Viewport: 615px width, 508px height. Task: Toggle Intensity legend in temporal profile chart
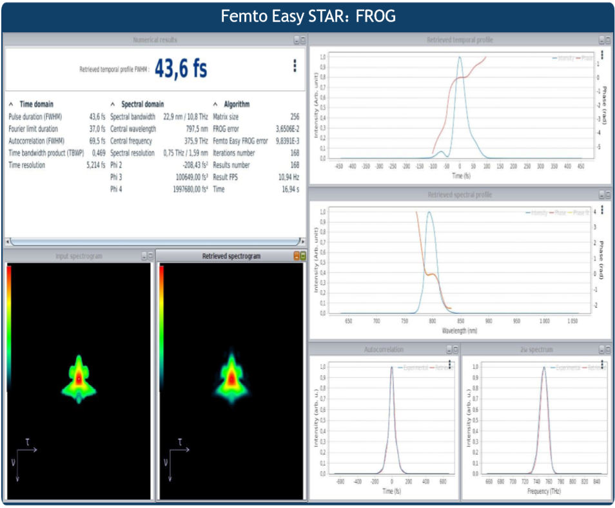tap(565, 58)
